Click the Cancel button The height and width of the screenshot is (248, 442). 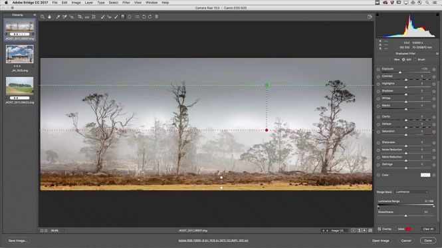coord(406,241)
